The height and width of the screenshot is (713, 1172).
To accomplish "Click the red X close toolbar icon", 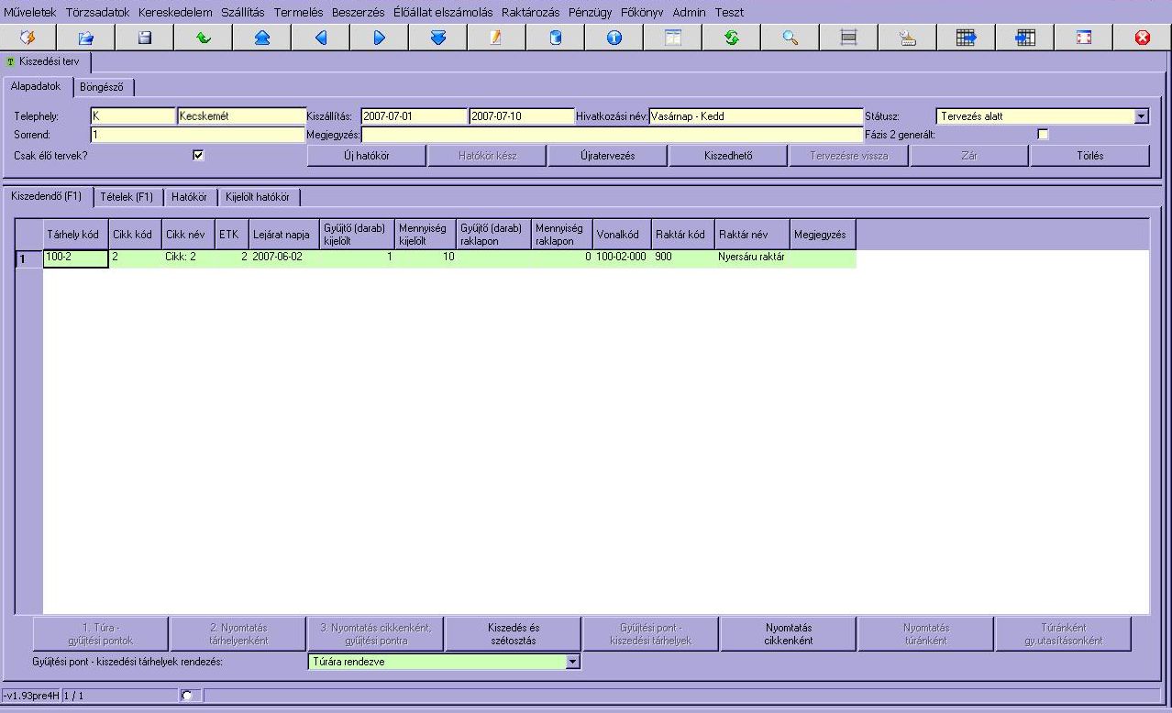I will pyautogui.click(x=1143, y=38).
